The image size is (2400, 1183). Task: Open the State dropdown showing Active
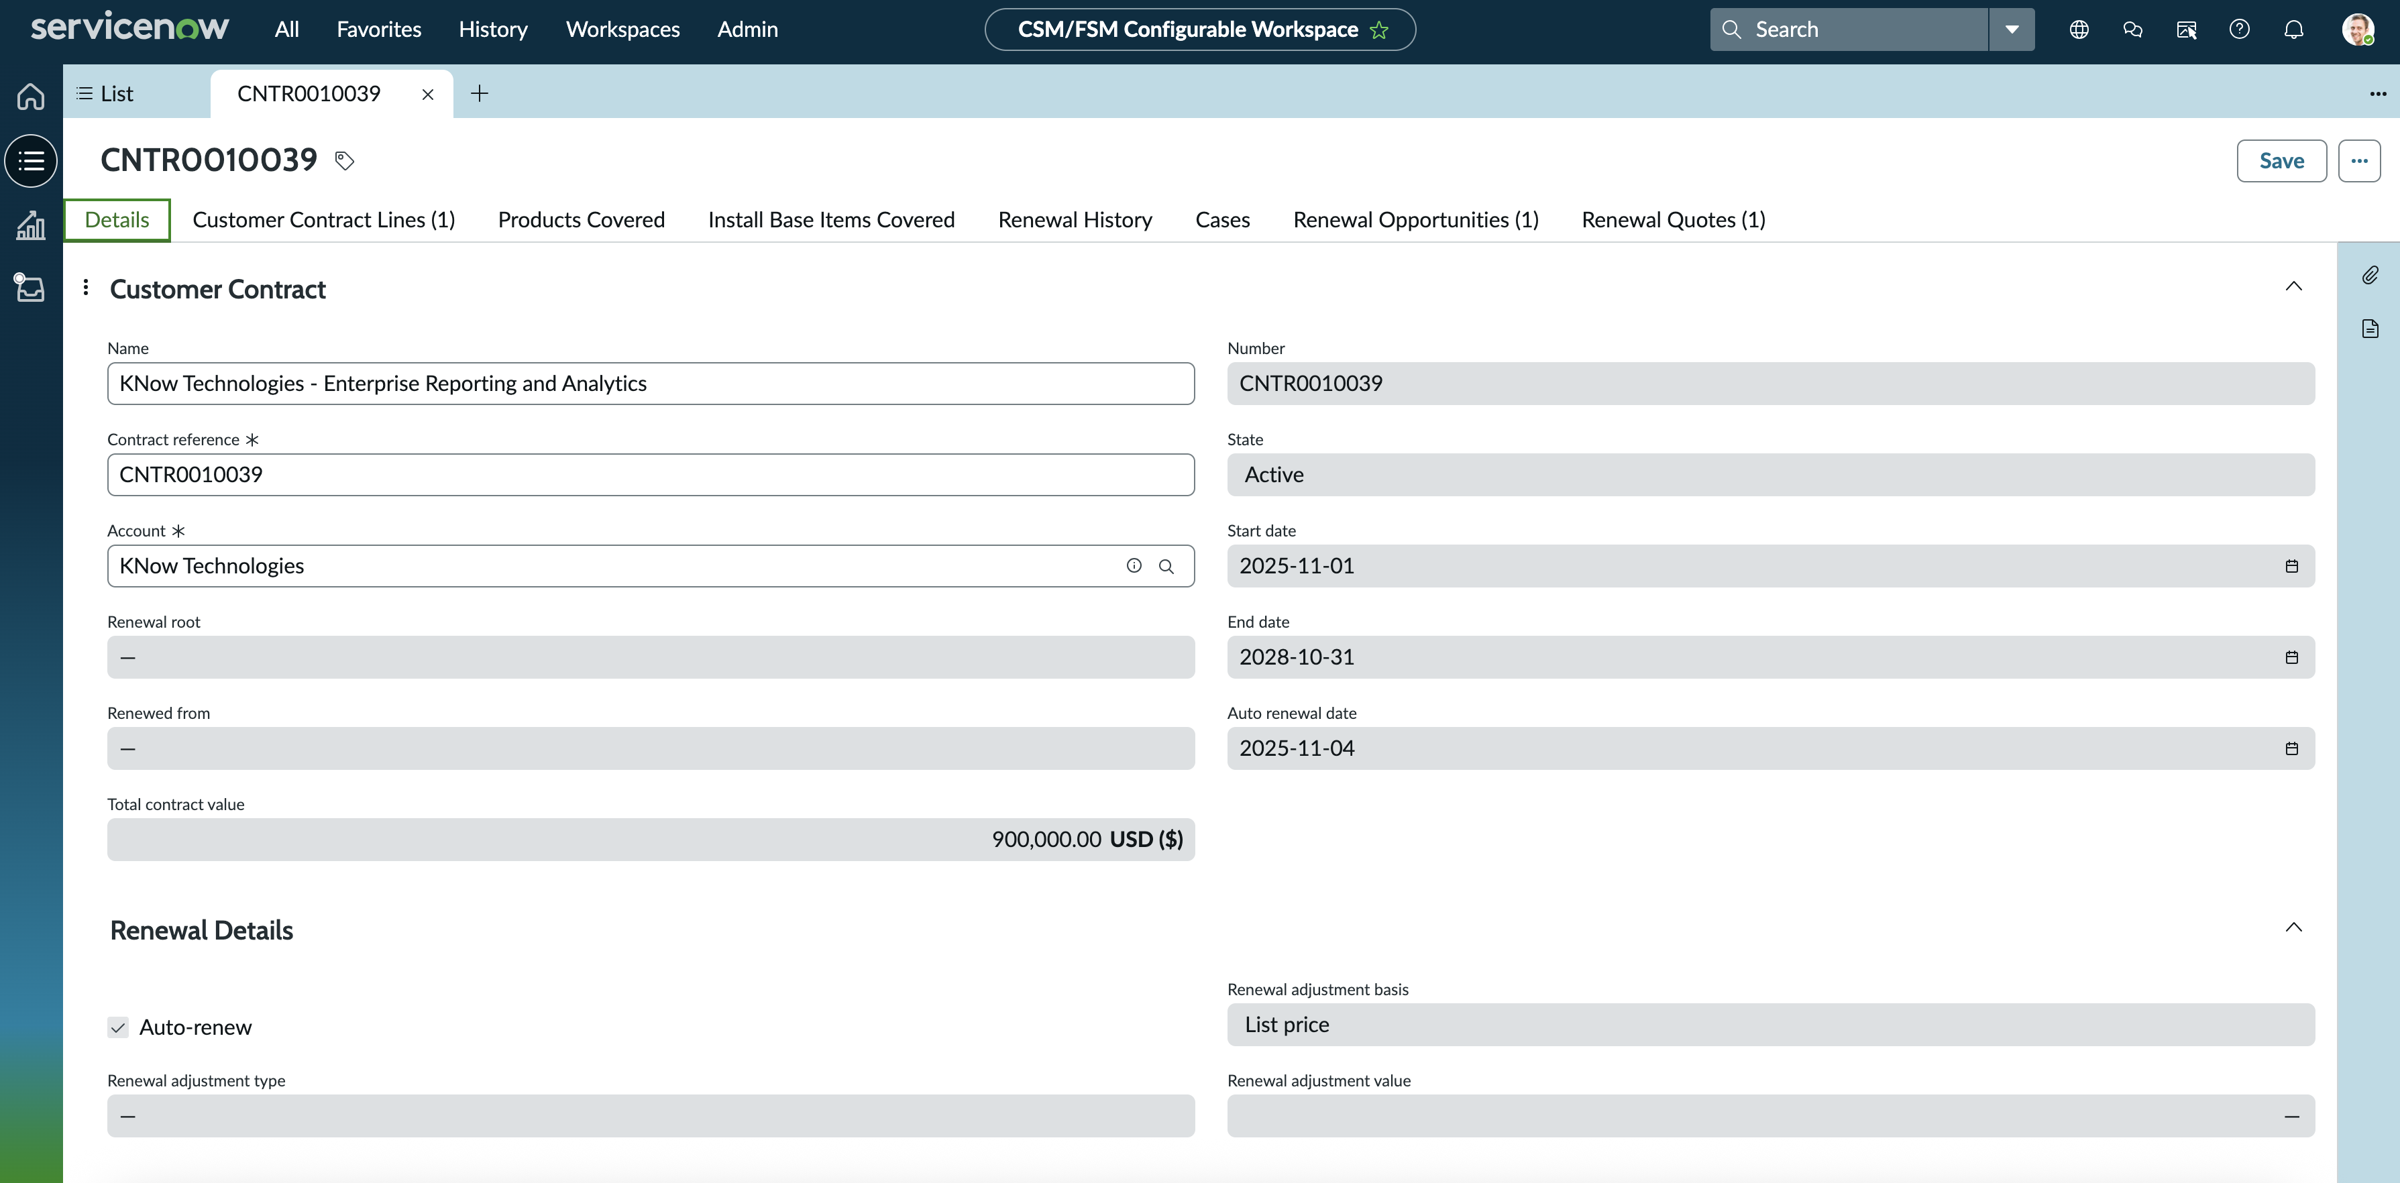pos(1770,475)
